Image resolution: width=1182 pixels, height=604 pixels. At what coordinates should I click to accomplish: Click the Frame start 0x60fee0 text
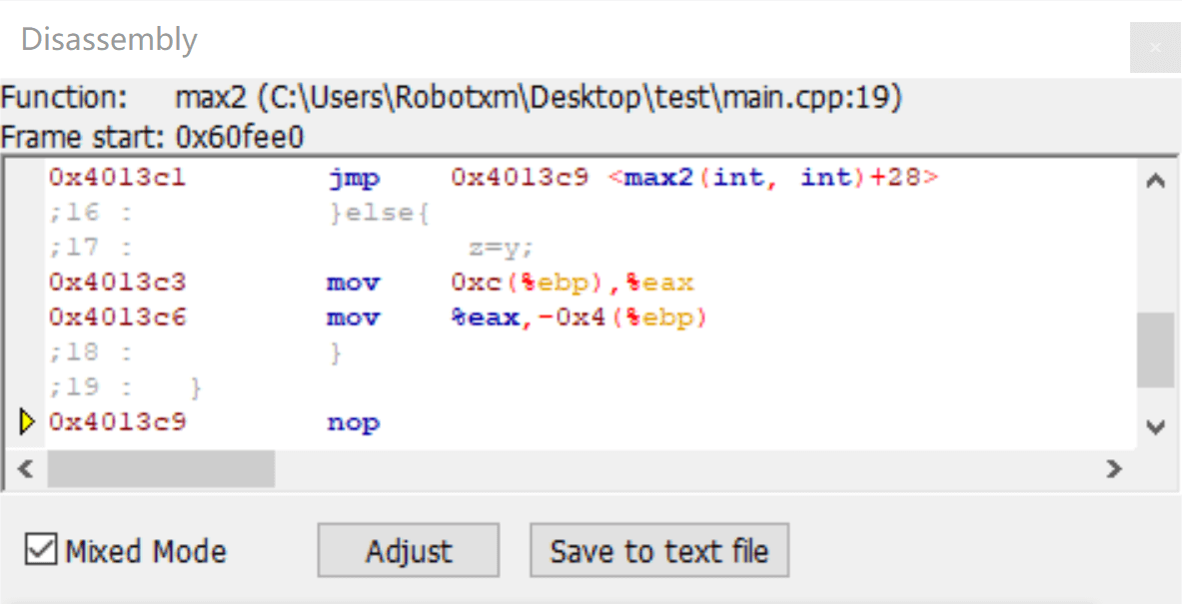(152, 136)
